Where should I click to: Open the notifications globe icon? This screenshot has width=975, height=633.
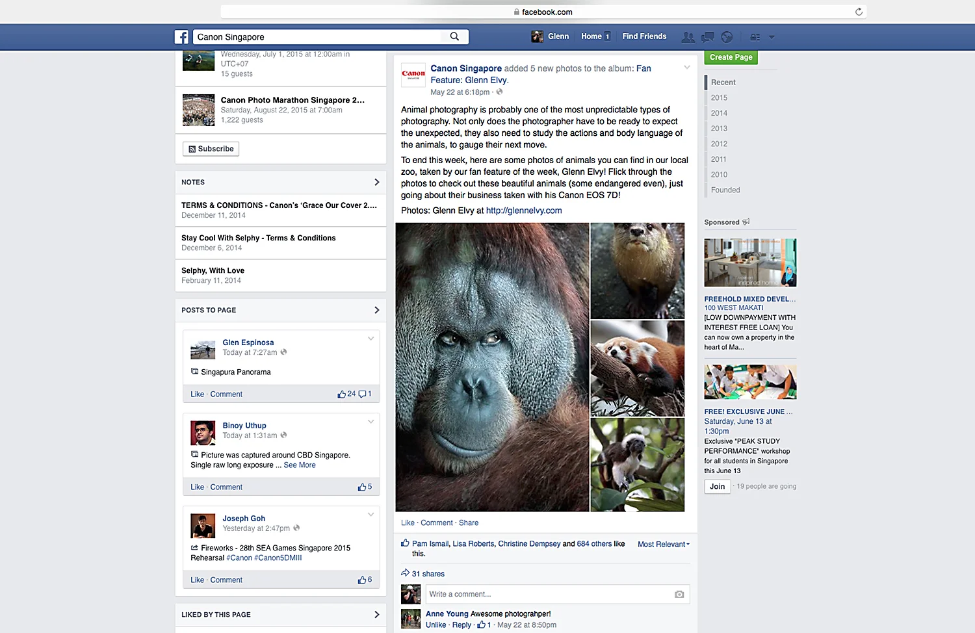[x=727, y=37]
